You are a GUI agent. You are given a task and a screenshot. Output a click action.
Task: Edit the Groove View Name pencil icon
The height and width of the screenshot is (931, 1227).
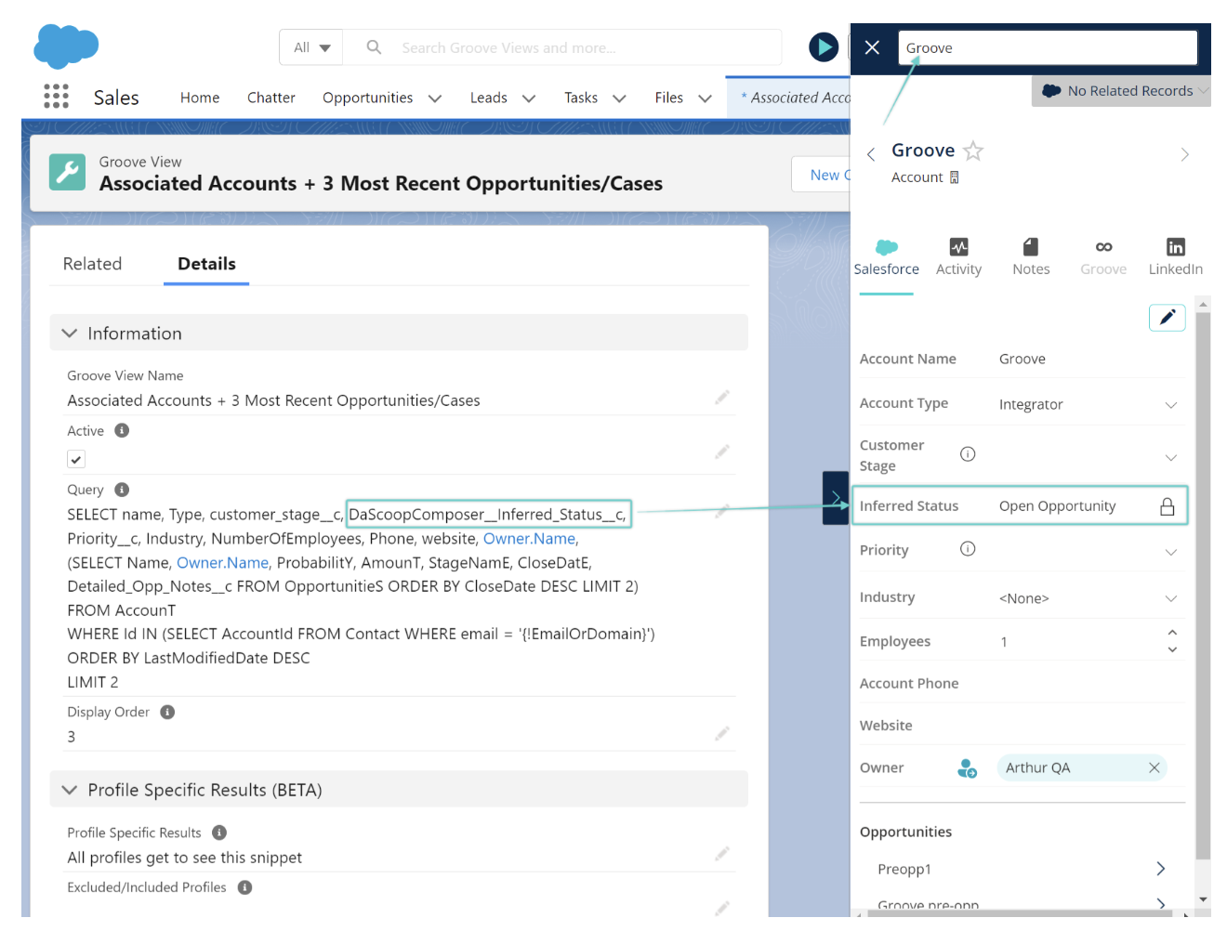click(x=722, y=398)
